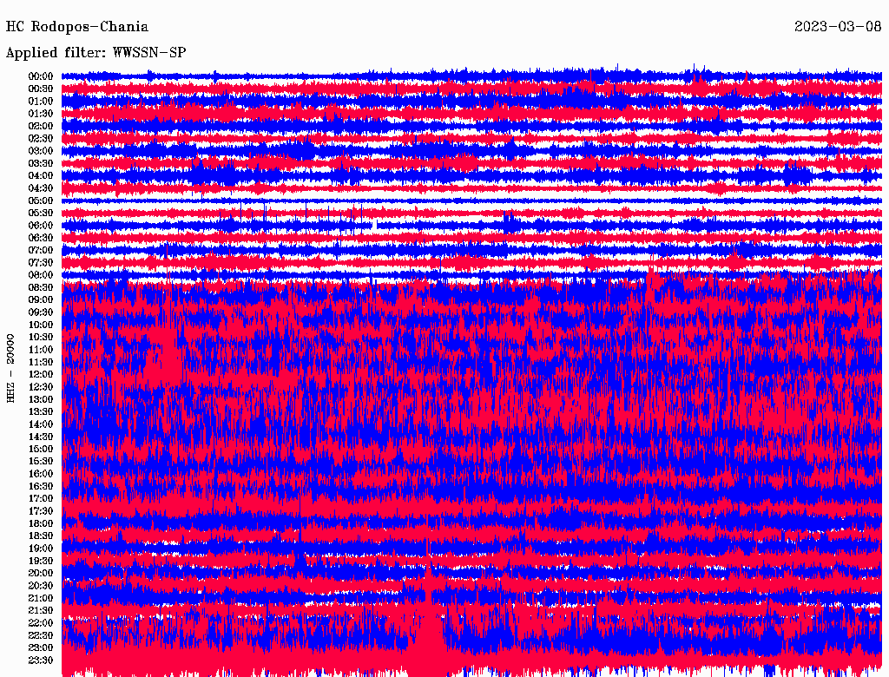Click the '20:30' time label

click(41, 586)
